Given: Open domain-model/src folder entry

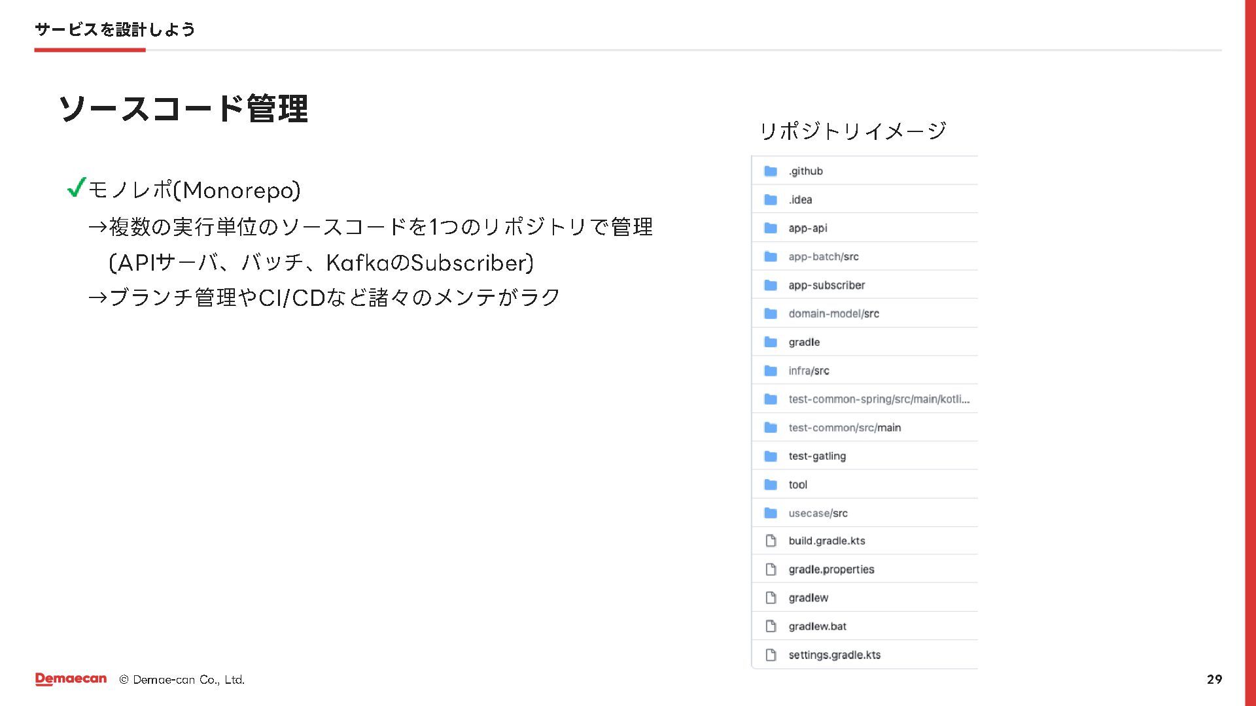Looking at the screenshot, I should click(833, 314).
